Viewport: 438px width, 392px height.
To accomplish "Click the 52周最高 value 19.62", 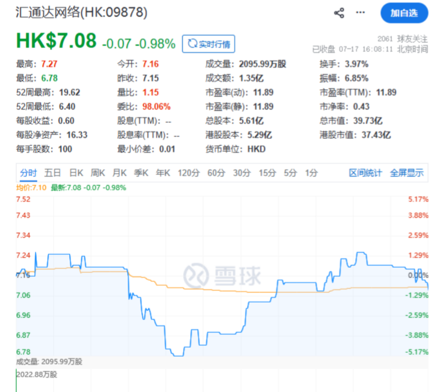I will coord(70,92).
